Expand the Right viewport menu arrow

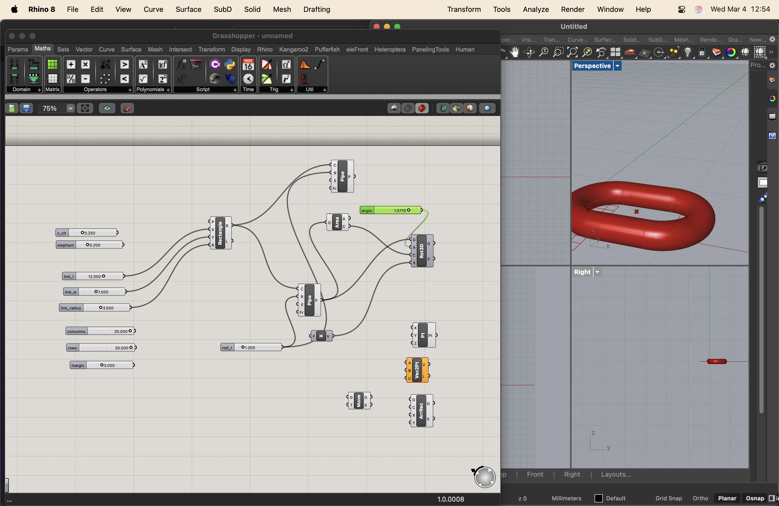[597, 272]
